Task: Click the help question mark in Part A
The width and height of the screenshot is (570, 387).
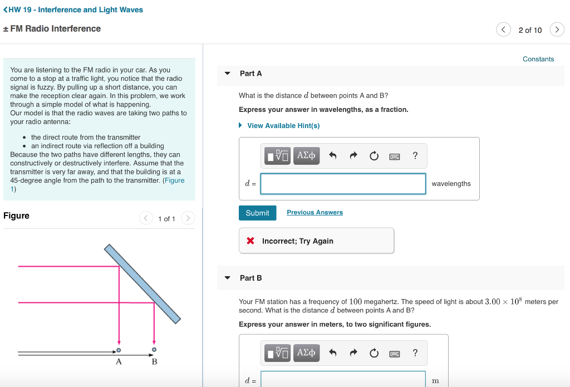Action: click(x=415, y=156)
